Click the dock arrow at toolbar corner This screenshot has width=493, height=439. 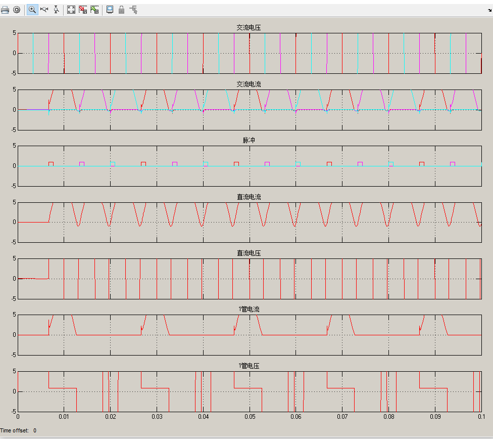(489, 11)
